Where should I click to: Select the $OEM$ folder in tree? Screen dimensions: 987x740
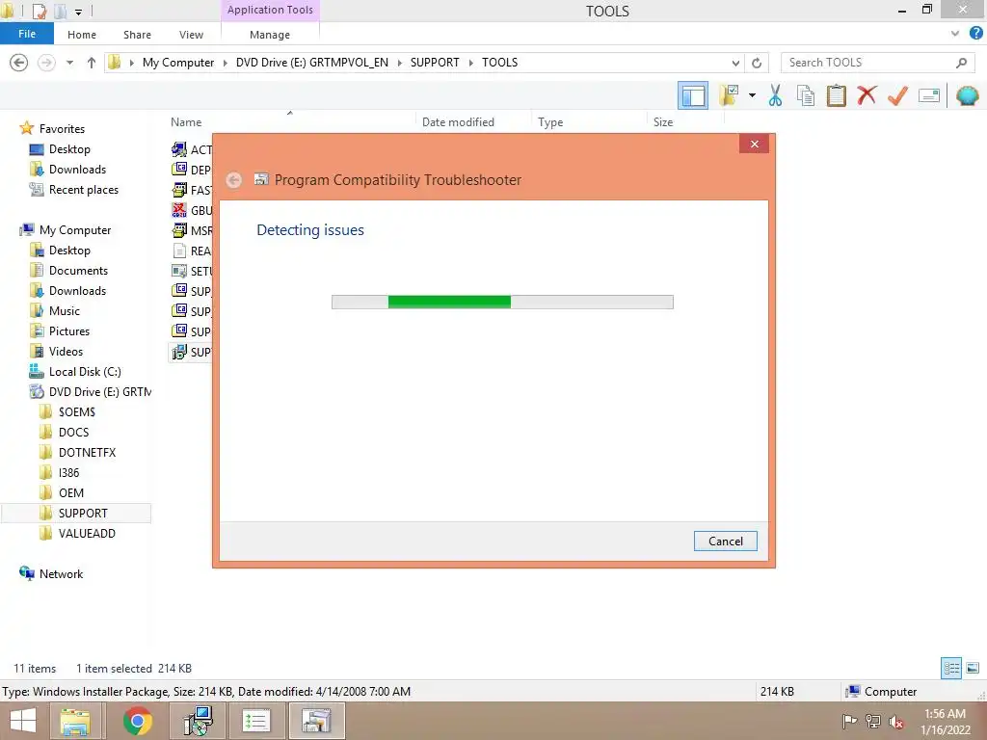coord(77,411)
